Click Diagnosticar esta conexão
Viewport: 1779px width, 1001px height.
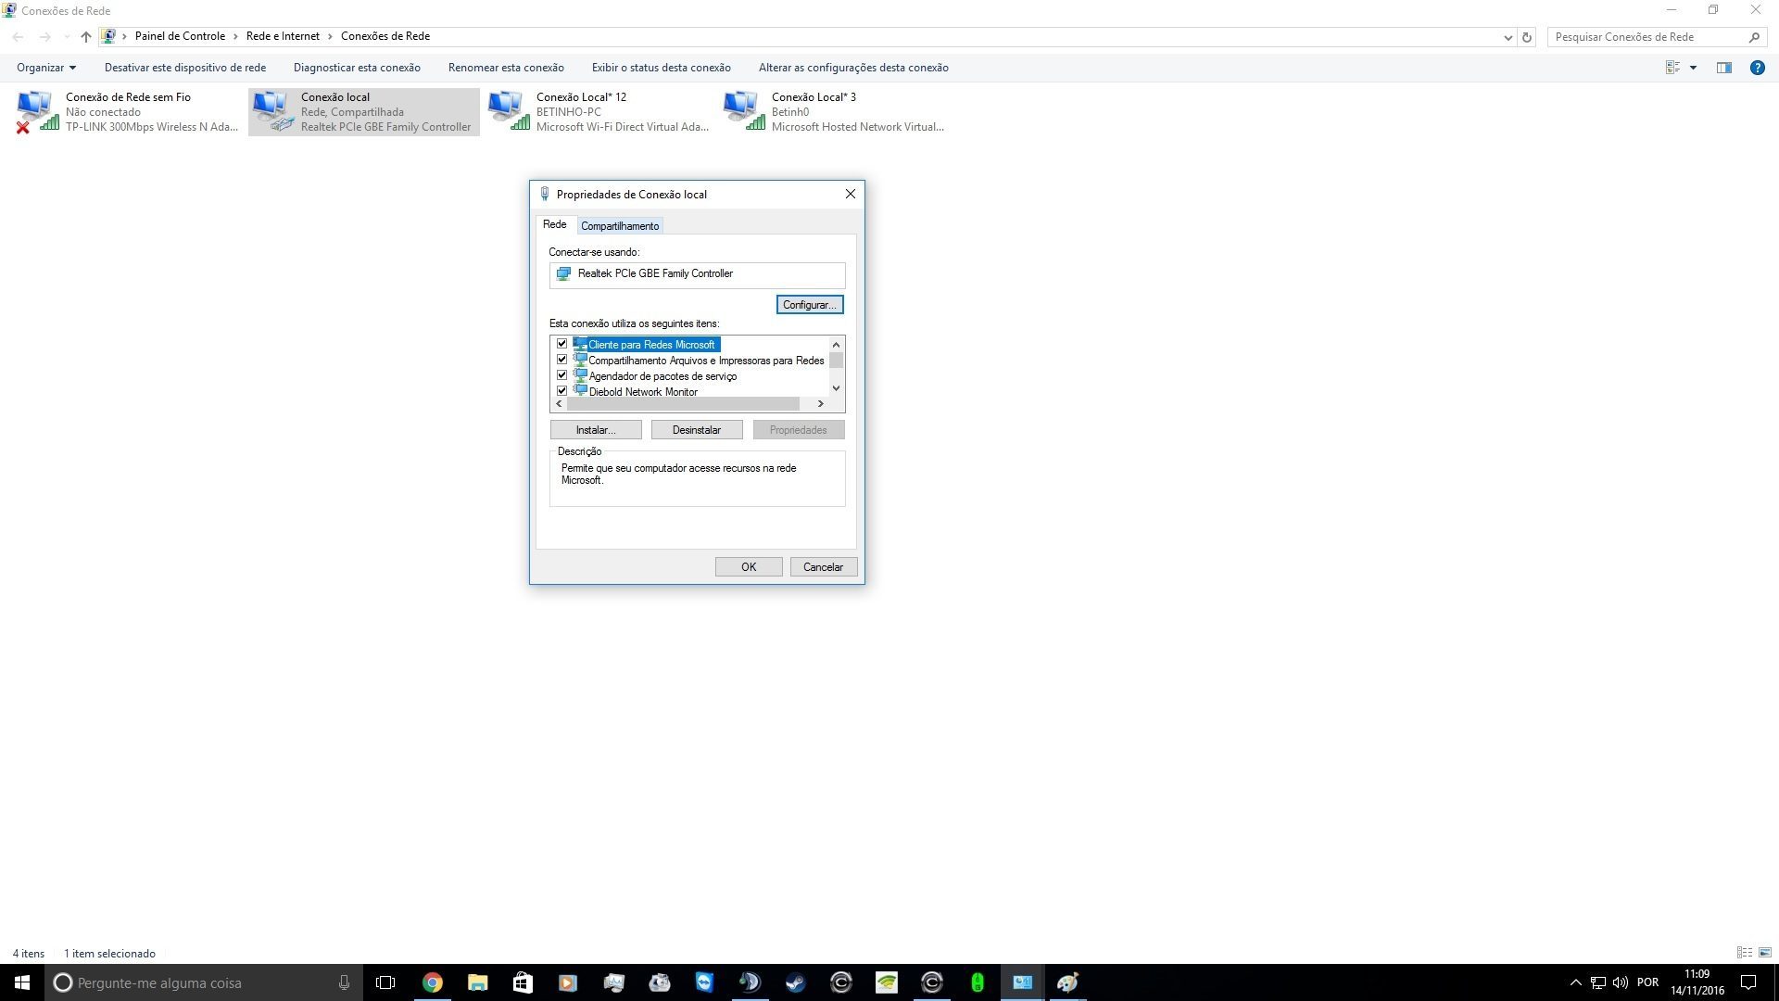tap(357, 68)
